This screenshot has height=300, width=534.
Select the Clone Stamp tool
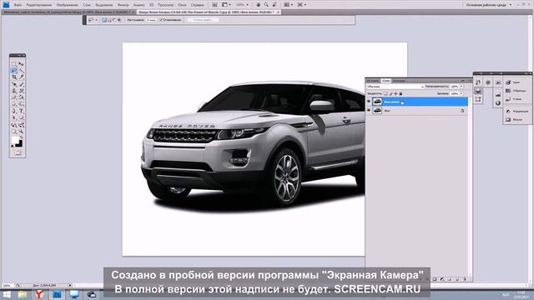coord(14,91)
